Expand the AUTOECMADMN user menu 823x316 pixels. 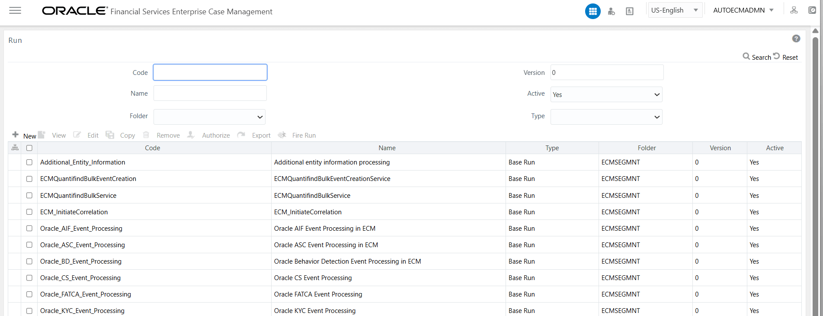pos(743,10)
